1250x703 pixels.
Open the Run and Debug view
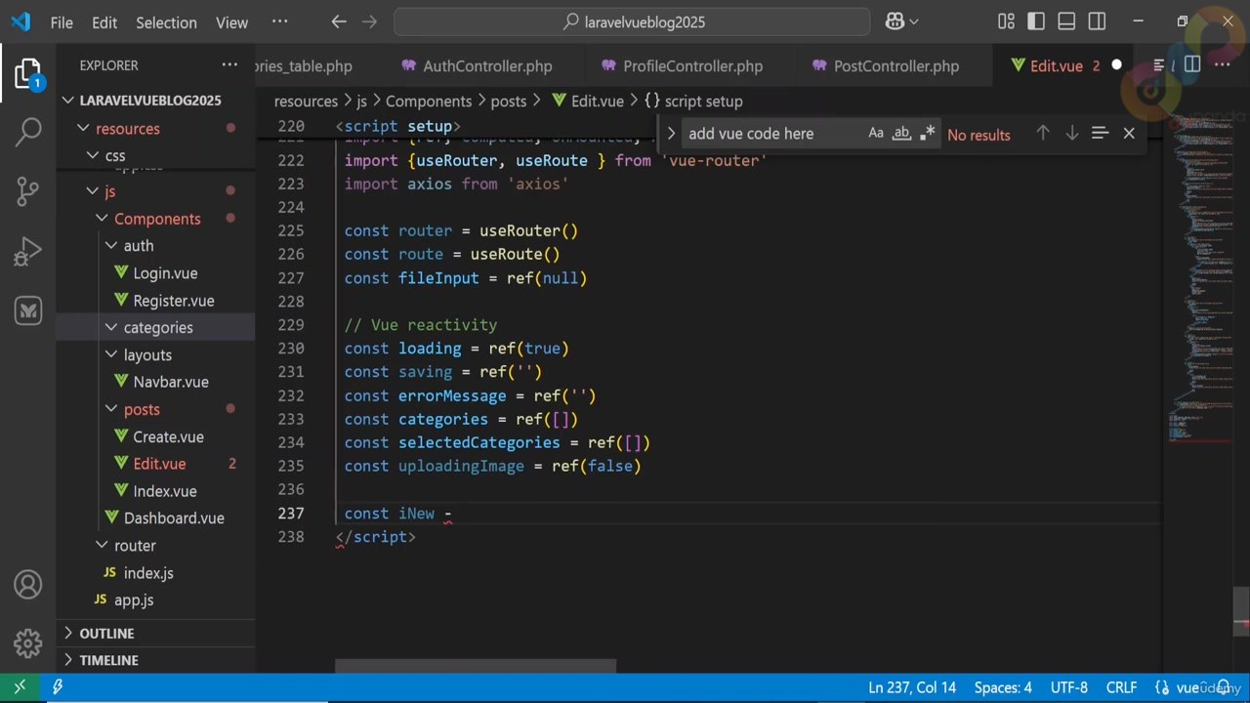28,252
